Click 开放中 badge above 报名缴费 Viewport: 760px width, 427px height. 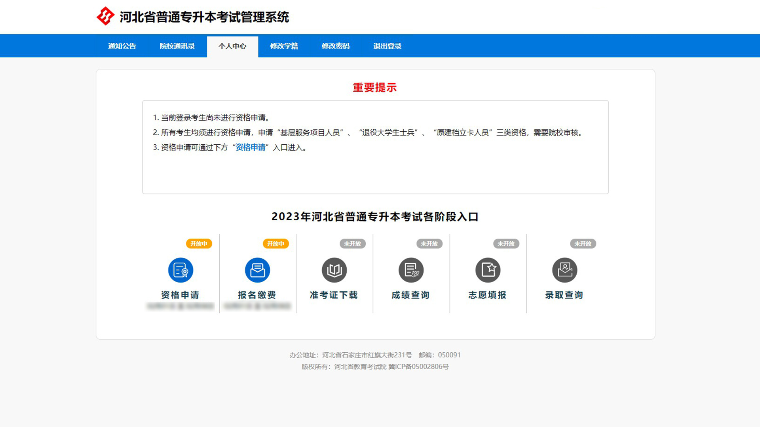tap(275, 244)
